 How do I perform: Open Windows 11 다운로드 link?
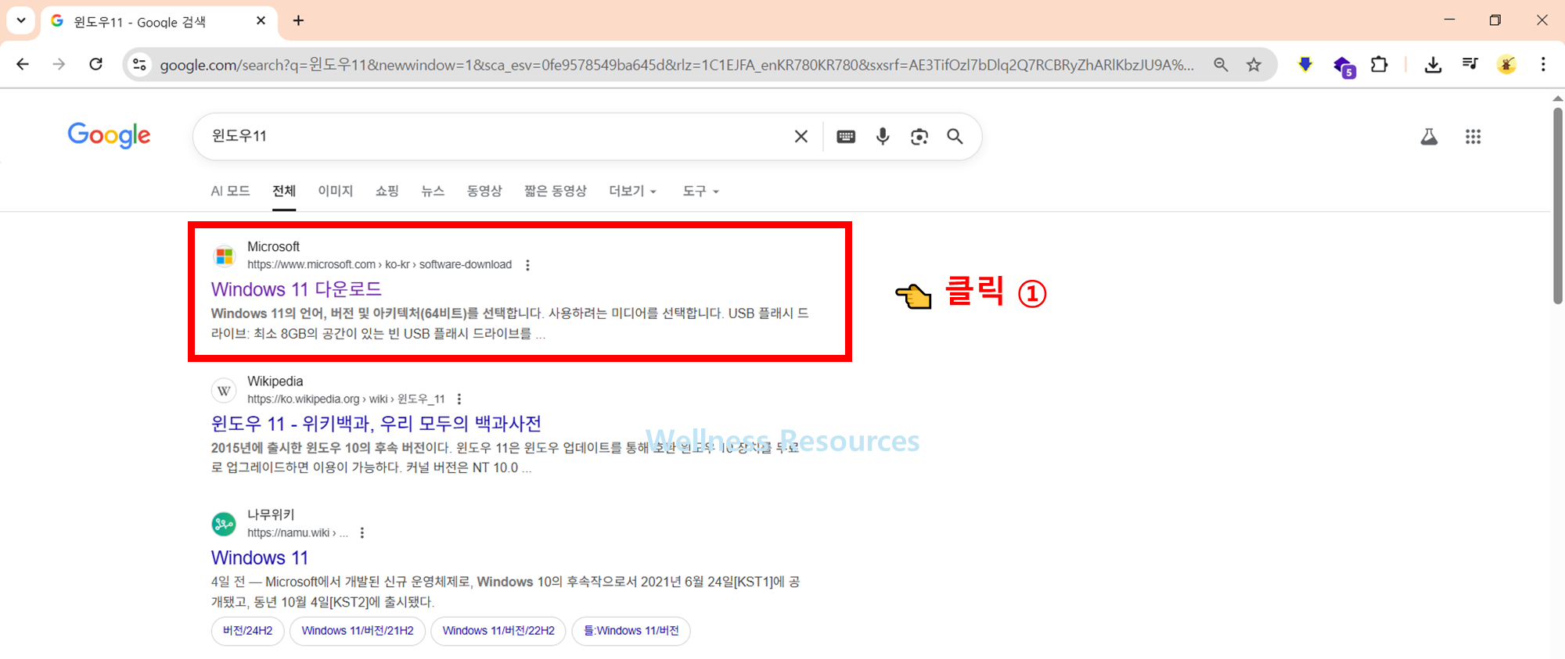[296, 289]
